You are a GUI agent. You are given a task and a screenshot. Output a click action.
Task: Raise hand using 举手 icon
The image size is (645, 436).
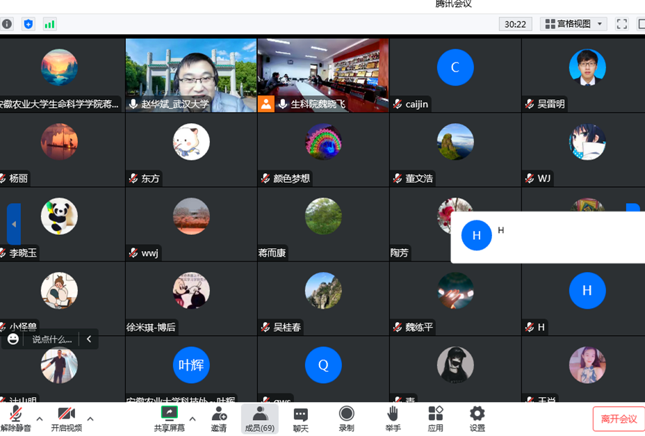point(393,419)
